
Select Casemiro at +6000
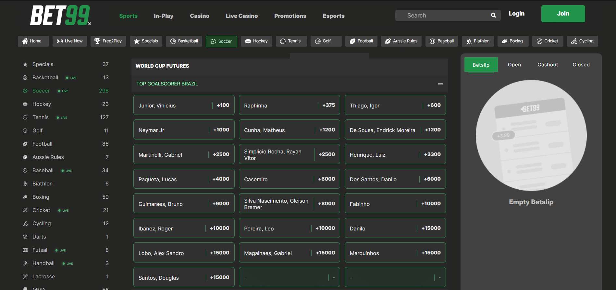coord(290,179)
